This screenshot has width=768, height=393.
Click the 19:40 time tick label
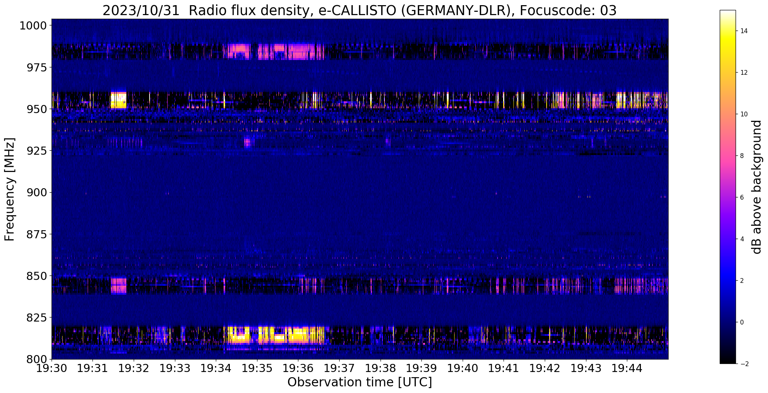click(x=463, y=368)
